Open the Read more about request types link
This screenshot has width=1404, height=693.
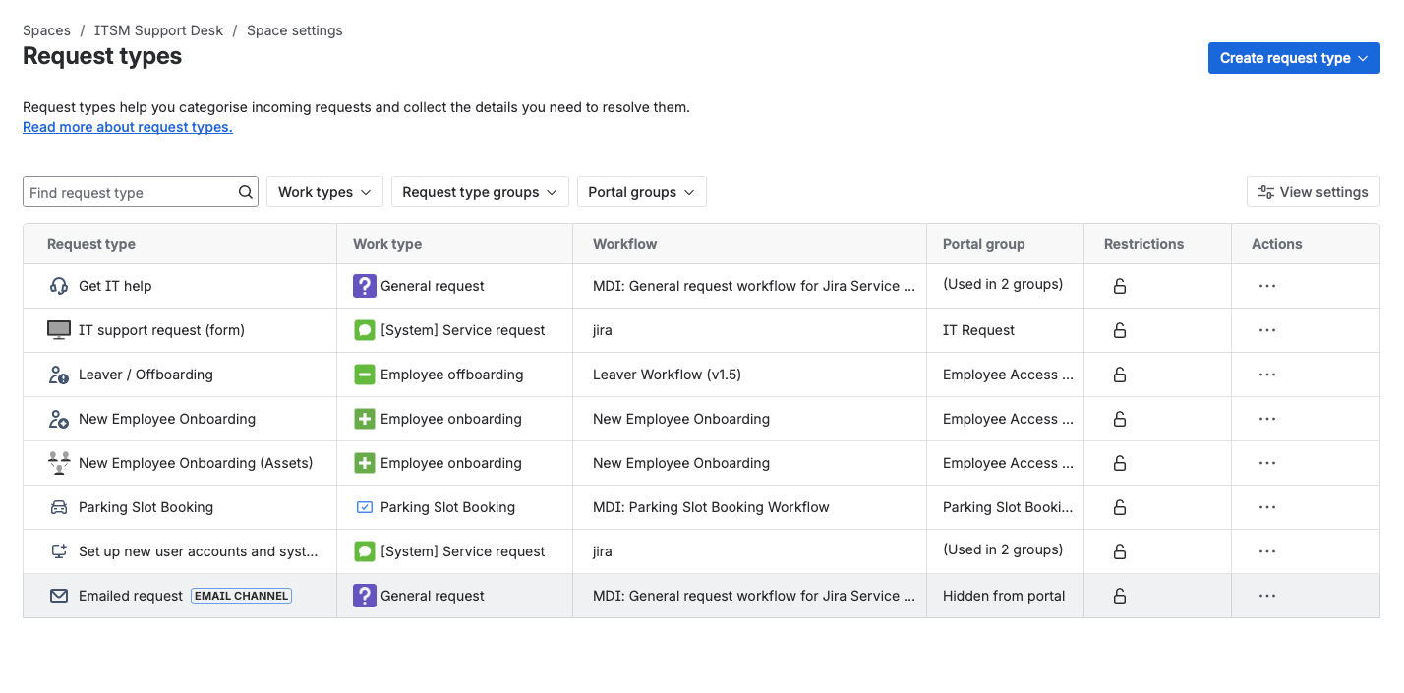[128, 127]
